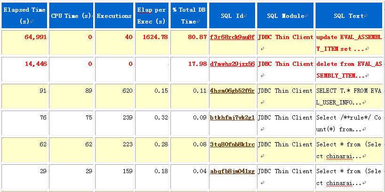Click the Elap per Exec (s) header
This screenshot has width=385, height=192.
click(x=152, y=16)
